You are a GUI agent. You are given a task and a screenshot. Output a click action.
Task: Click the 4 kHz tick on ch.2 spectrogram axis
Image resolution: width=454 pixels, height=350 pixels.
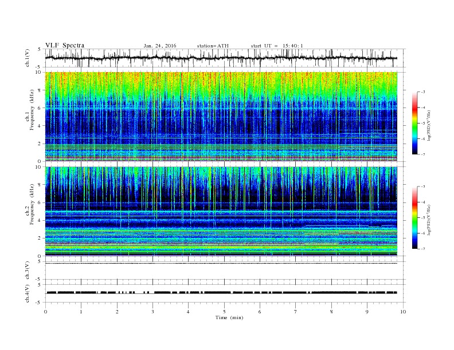point(40,220)
